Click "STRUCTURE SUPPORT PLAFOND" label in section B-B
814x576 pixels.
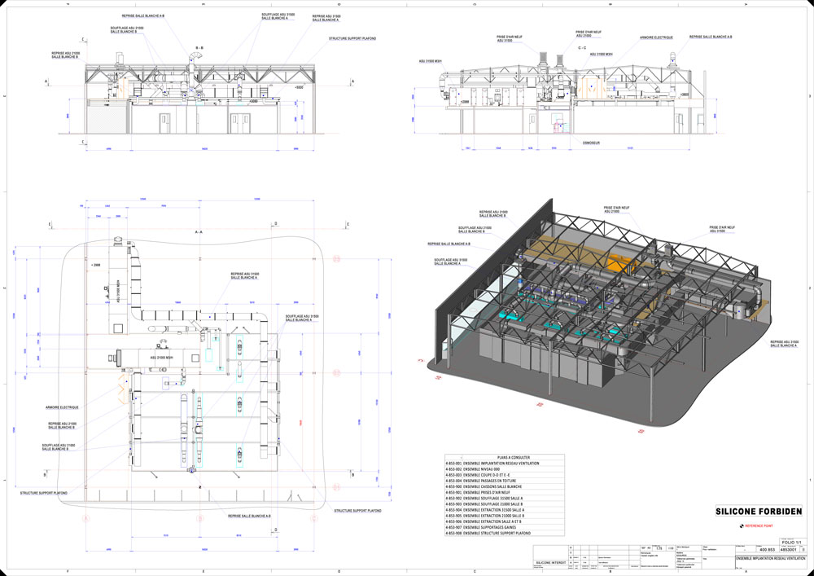tap(352, 38)
